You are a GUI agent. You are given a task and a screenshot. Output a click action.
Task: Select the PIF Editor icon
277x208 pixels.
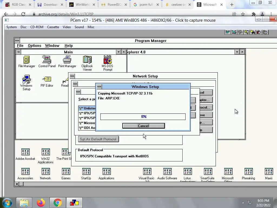click(x=47, y=82)
